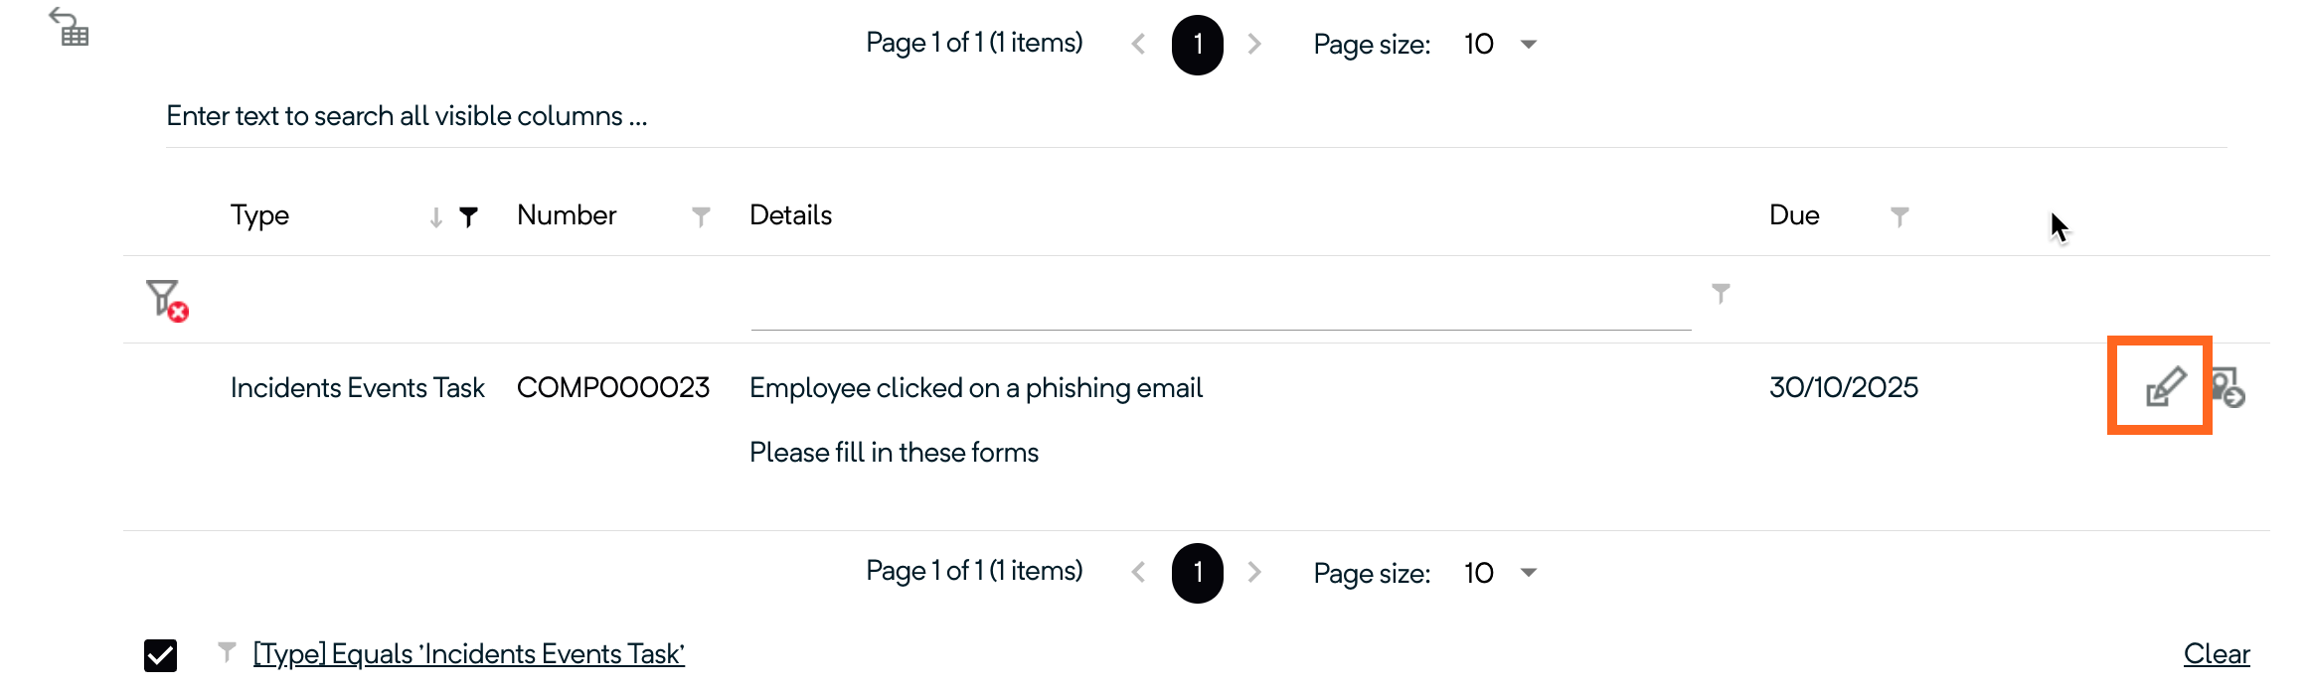The width and height of the screenshot is (2310, 689).
Task: Open the Type column filter funnel
Action: click(x=468, y=216)
